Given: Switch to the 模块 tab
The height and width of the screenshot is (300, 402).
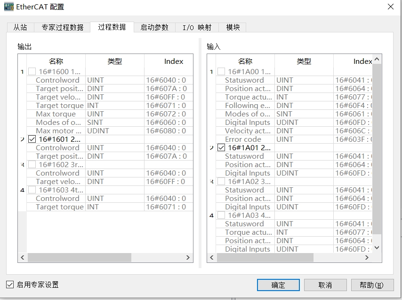Looking at the screenshot, I should (233, 27).
